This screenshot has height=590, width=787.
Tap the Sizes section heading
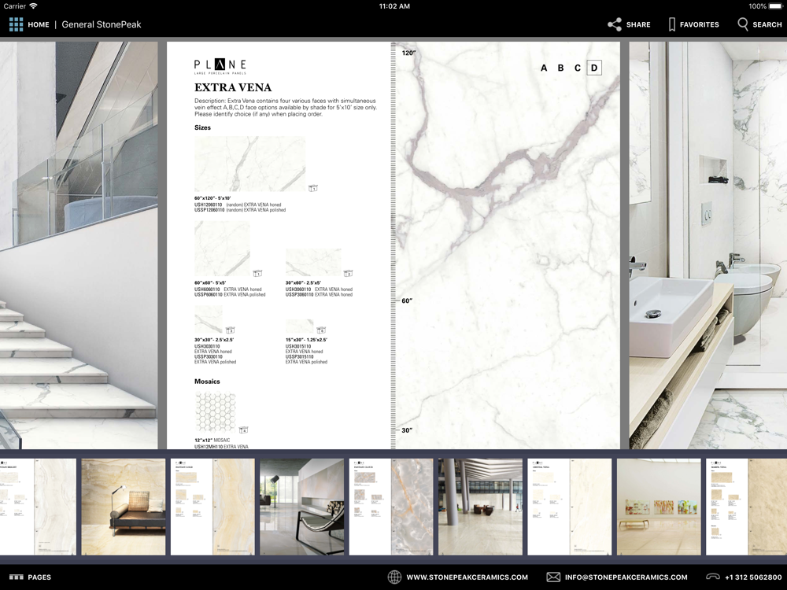(203, 127)
